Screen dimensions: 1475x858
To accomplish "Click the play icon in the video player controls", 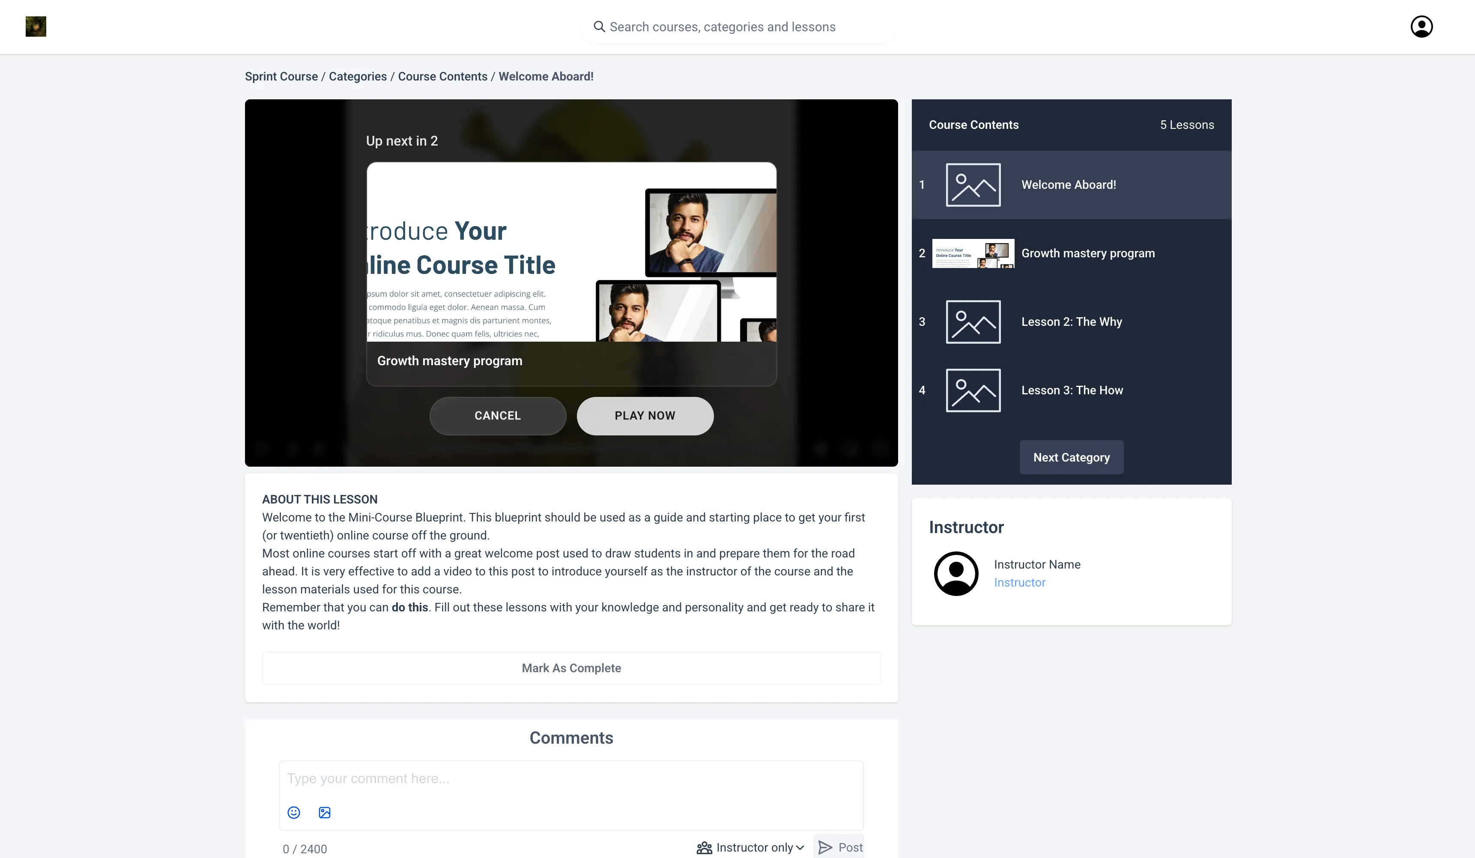I will point(262,448).
